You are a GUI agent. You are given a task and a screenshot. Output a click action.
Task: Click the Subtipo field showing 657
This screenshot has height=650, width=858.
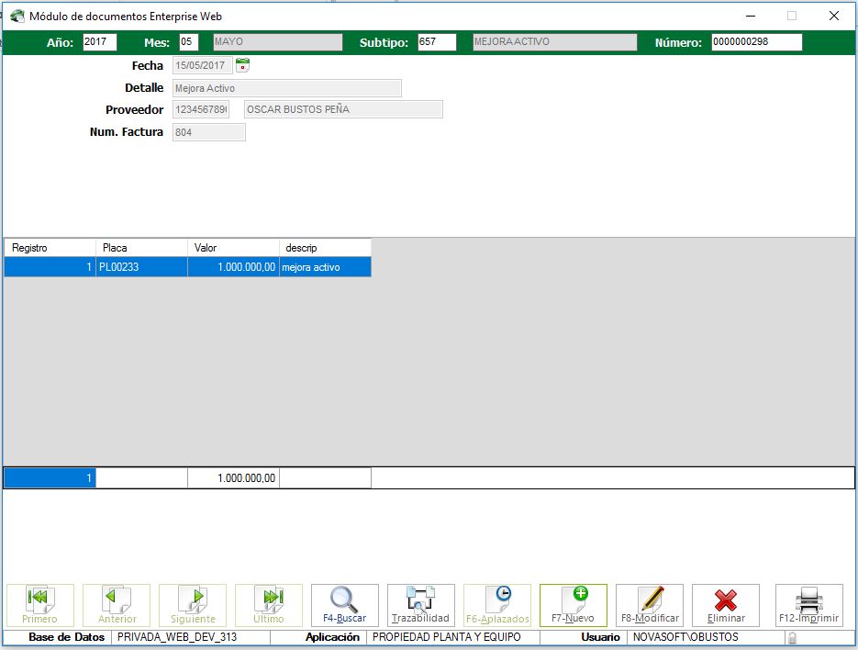[x=437, y=42]
